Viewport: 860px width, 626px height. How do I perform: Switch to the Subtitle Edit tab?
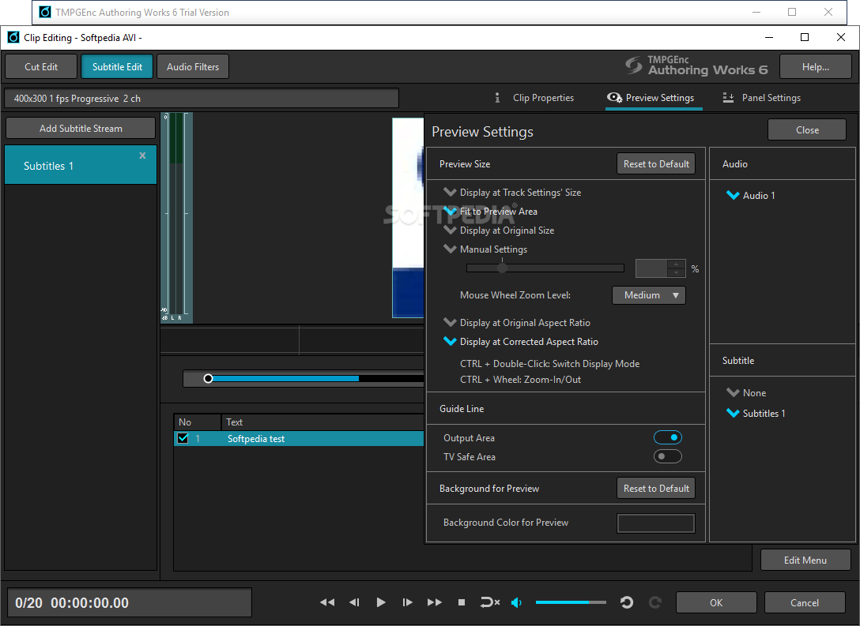117,67
